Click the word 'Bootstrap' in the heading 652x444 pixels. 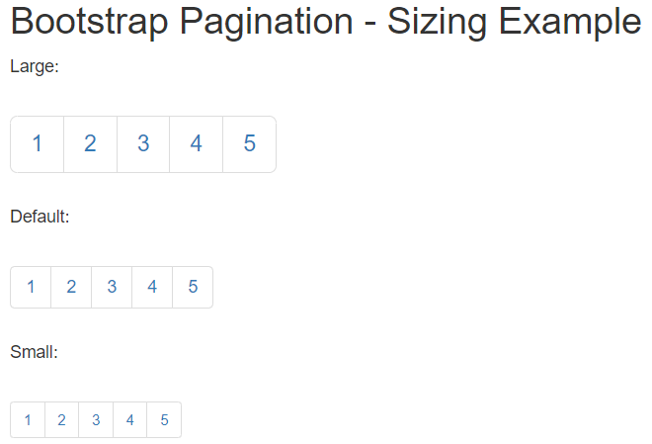click(x=89, y=22)
